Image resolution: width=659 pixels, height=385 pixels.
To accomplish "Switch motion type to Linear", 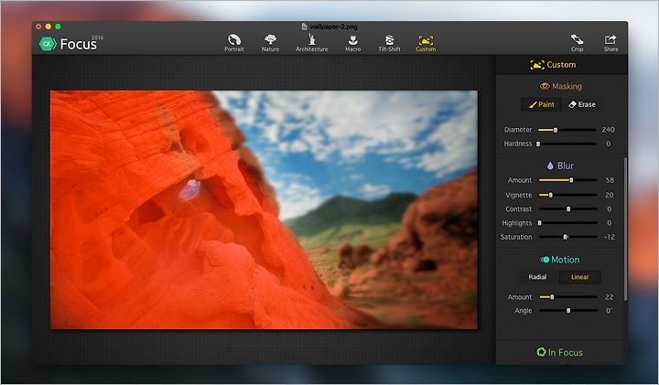I will tap(580, 277).
